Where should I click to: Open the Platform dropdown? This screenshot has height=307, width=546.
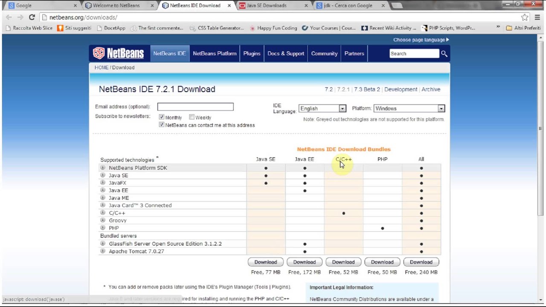409,108
